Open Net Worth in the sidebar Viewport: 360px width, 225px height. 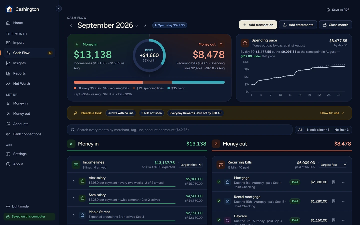tap(29, 84)
